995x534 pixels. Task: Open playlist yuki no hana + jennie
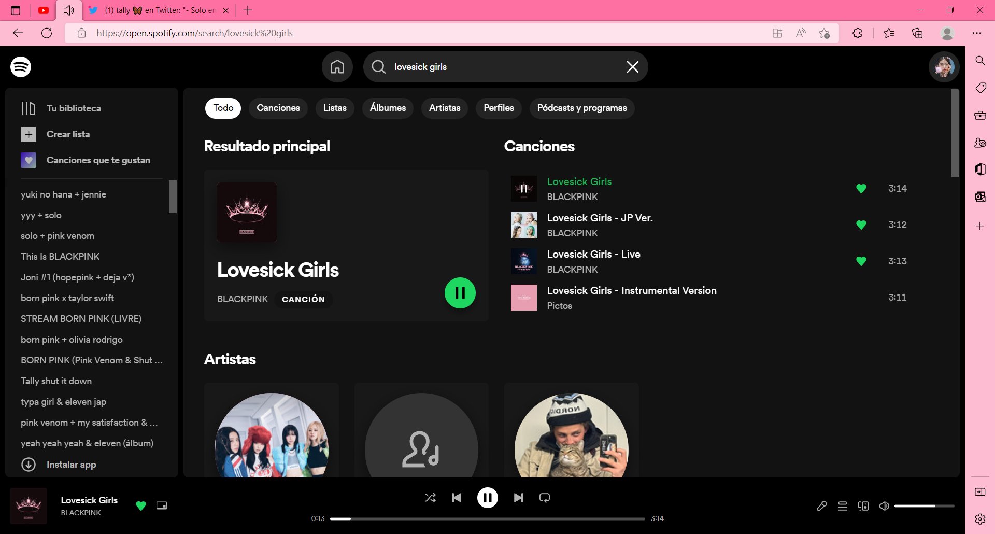pos(63,194)
